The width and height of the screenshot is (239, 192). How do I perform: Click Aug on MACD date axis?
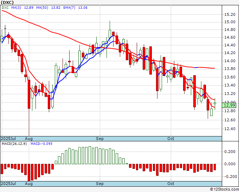(x=29, y=184)
